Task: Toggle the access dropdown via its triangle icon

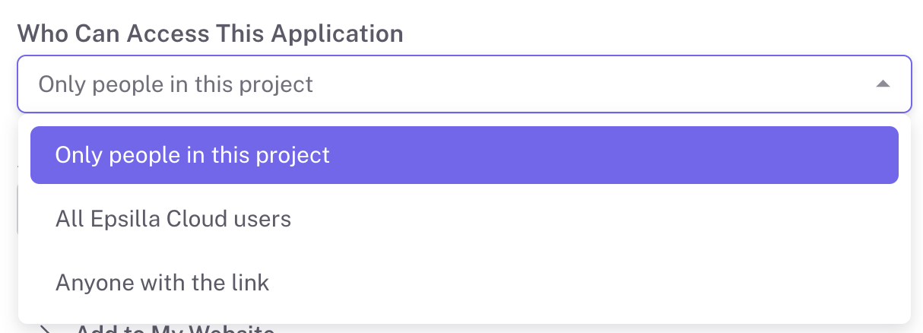Action: click(x=882, y=84)
